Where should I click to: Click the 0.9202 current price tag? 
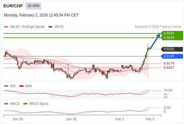tap(172, 49)
